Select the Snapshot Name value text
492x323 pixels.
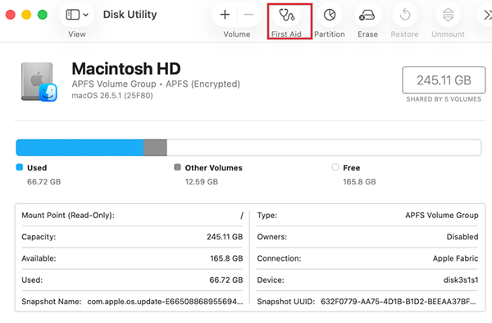pyautogui.click(x=165, y=302)
